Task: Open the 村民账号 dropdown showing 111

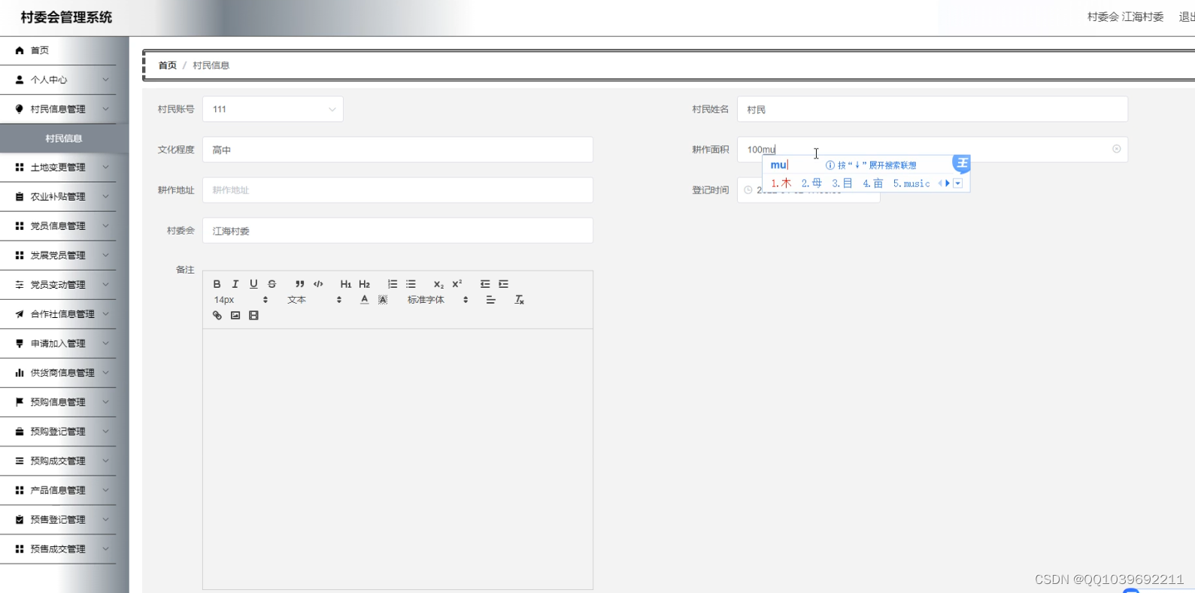Action: [x=273, y=109]
